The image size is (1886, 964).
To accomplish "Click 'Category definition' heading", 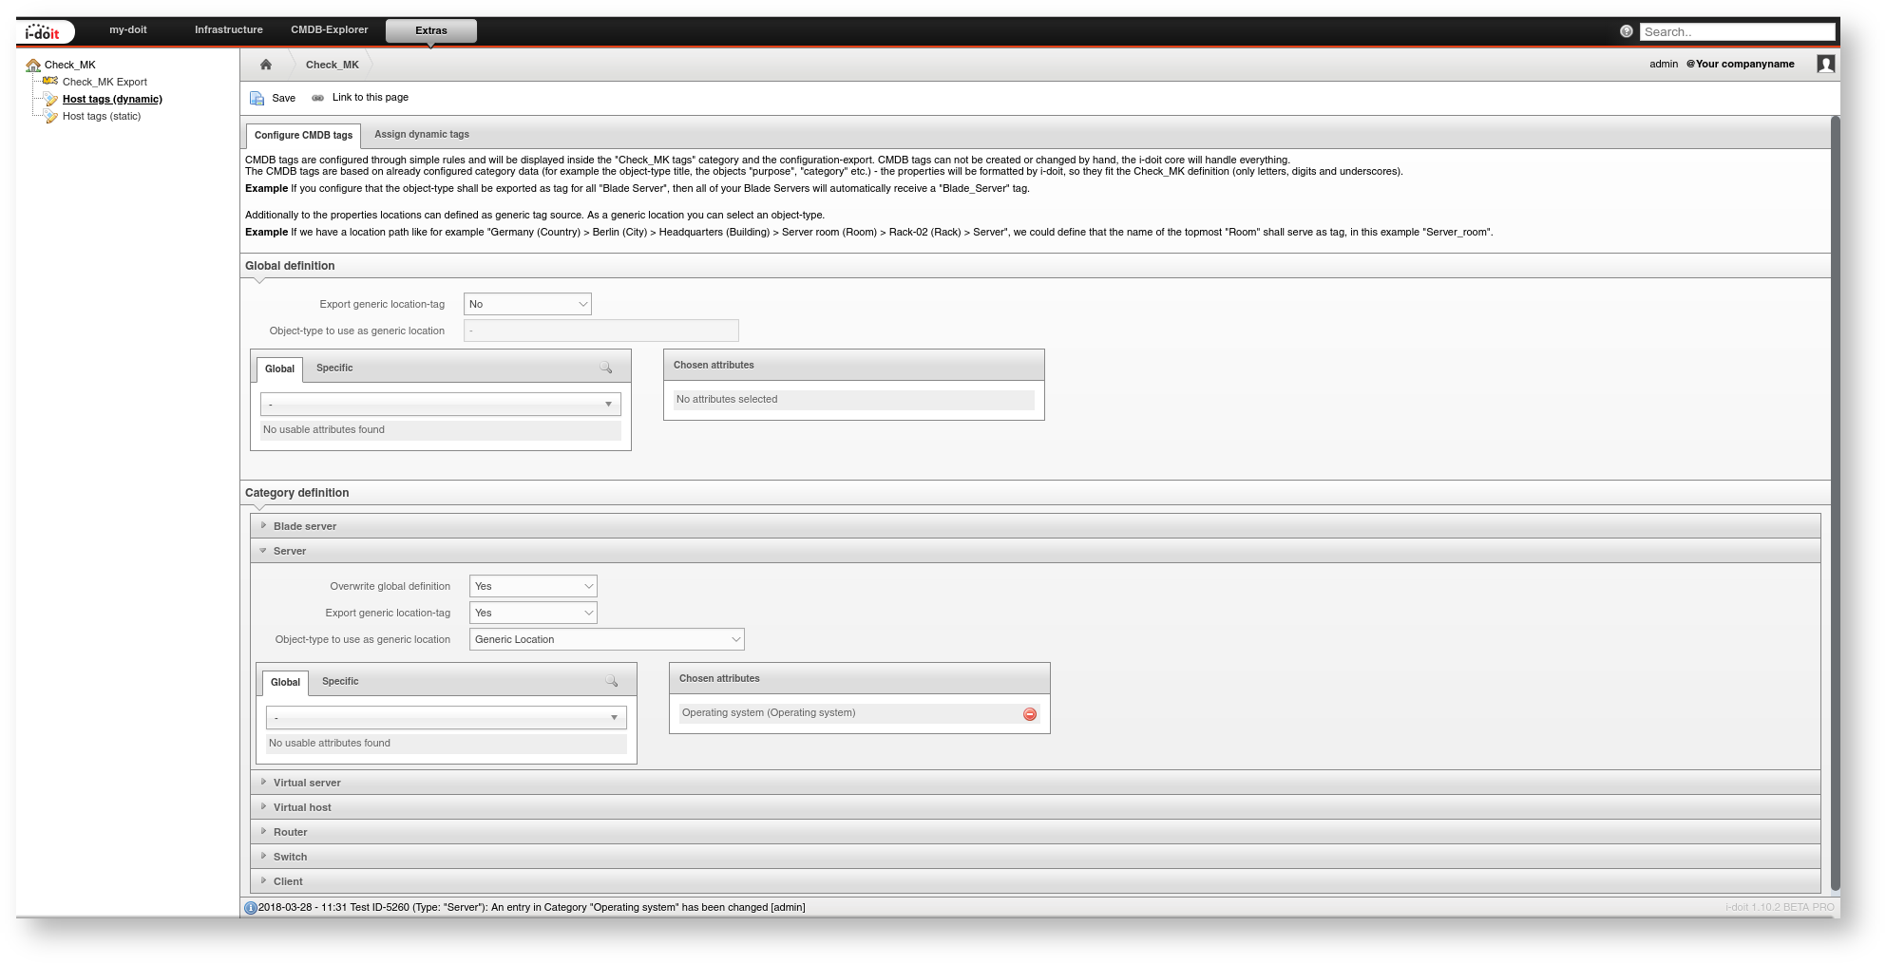I will click(297, 493).
